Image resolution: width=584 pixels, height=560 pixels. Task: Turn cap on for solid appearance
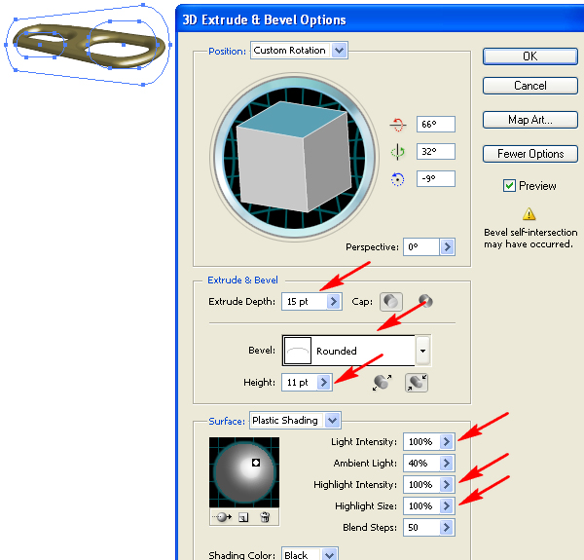pyautogui.click(x=390, y=301)
